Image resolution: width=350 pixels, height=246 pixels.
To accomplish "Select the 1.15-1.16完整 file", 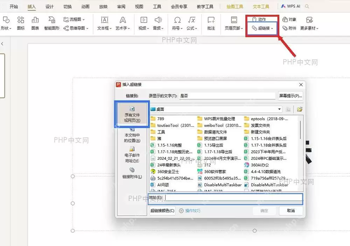I will click(x=166, y=145).
